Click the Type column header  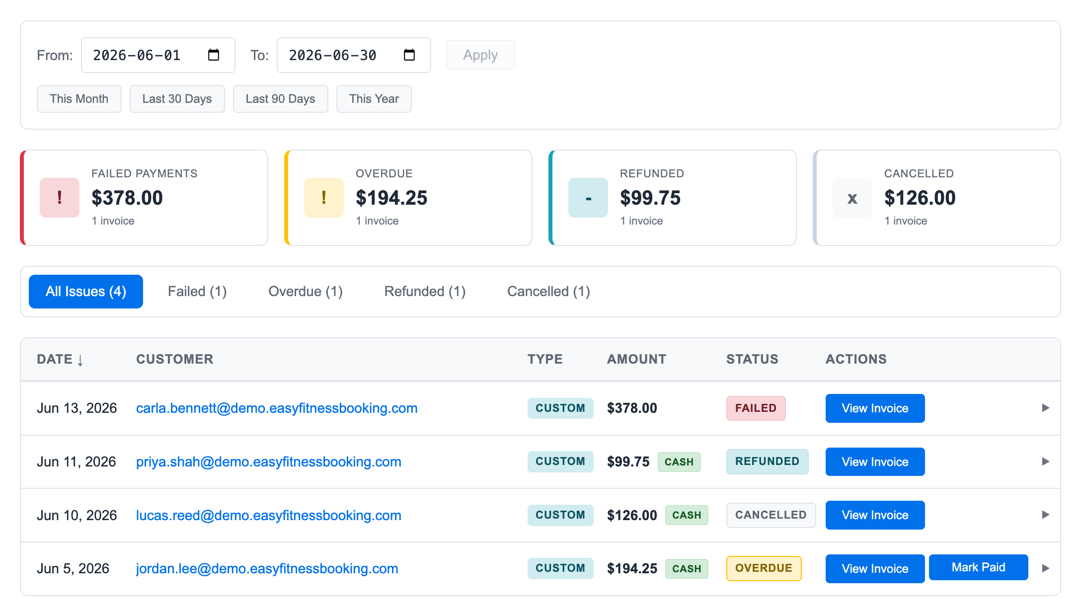pos(545,359)
